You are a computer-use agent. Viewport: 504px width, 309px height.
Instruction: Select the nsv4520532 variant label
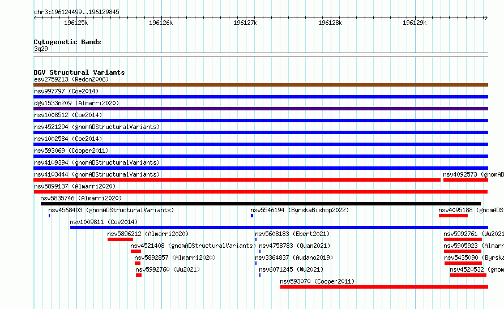(x=477, y=269)
